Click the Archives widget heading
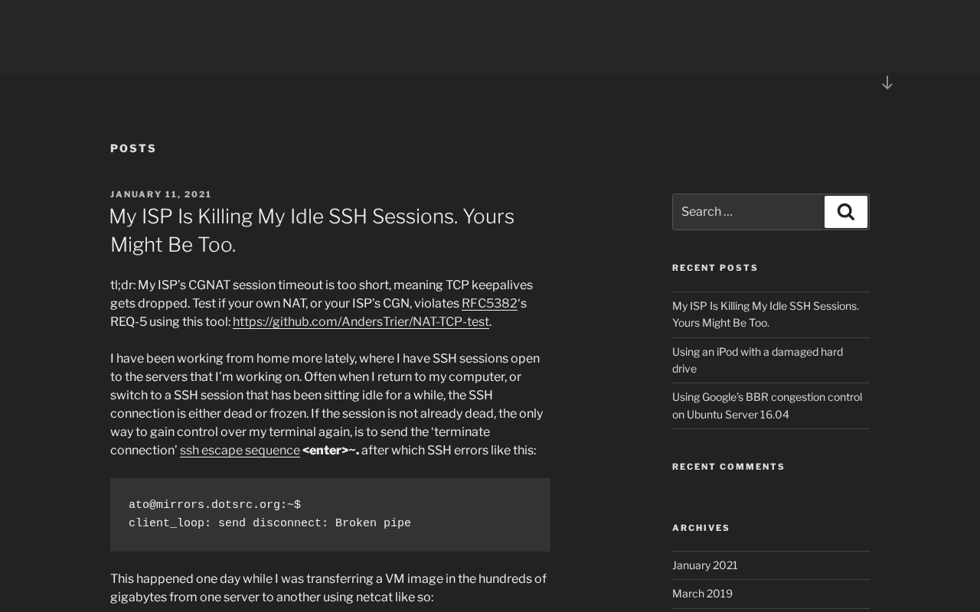980x612 pixels. 701,528
